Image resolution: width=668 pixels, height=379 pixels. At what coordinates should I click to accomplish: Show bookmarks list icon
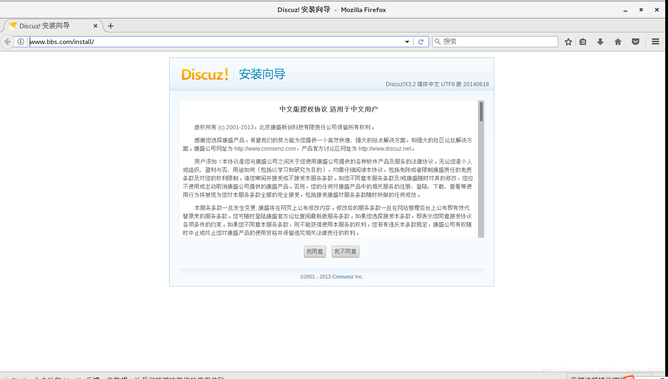[583, 42]
